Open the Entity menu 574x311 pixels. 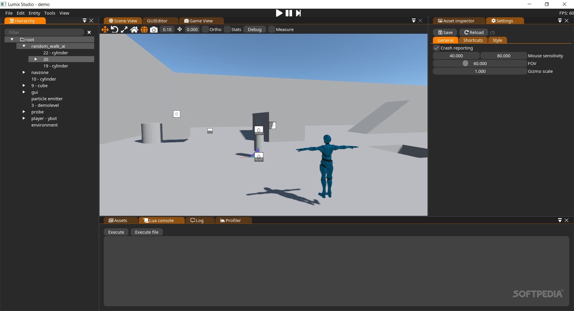[34, 13]
